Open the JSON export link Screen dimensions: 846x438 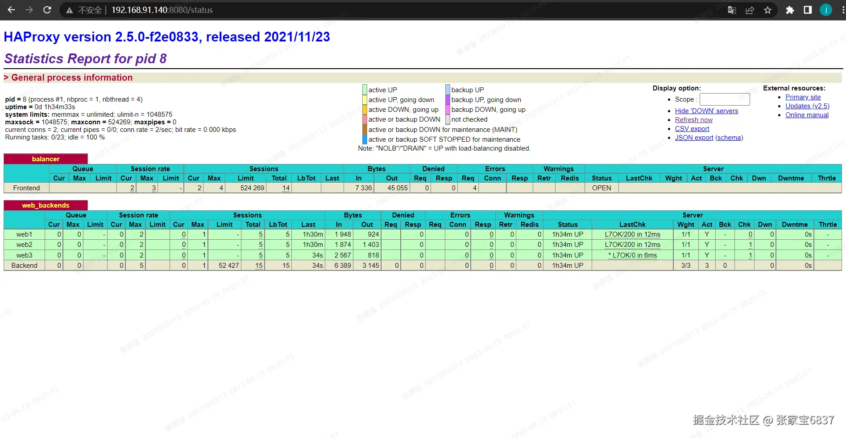coord(694,138)
